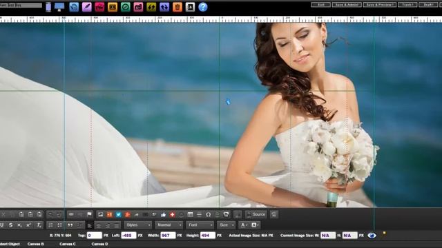The width and height of the screenshot is (442, 248).
Task: Switch to Canvas B tab
Action: 35,244
